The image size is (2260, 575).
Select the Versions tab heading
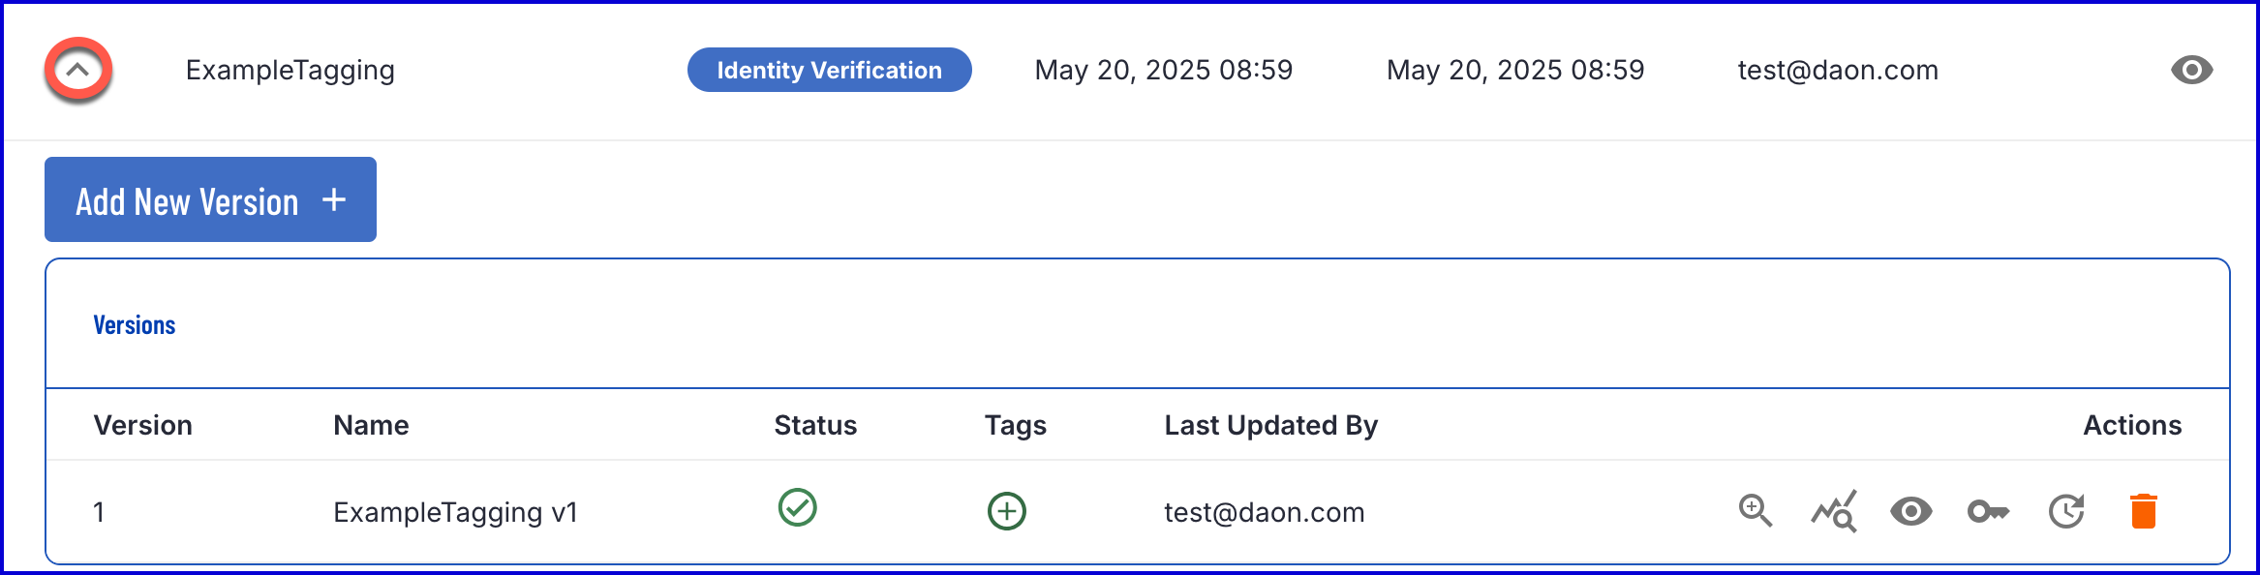(x=135, y=325)
